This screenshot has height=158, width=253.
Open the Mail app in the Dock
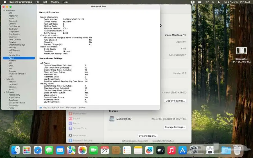(x=60, y=150)
